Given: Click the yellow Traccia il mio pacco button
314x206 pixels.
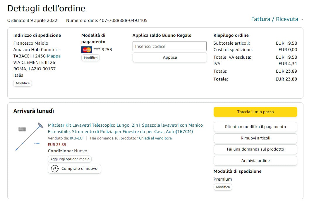Looking at the screenshot, I should coord(255,112).
